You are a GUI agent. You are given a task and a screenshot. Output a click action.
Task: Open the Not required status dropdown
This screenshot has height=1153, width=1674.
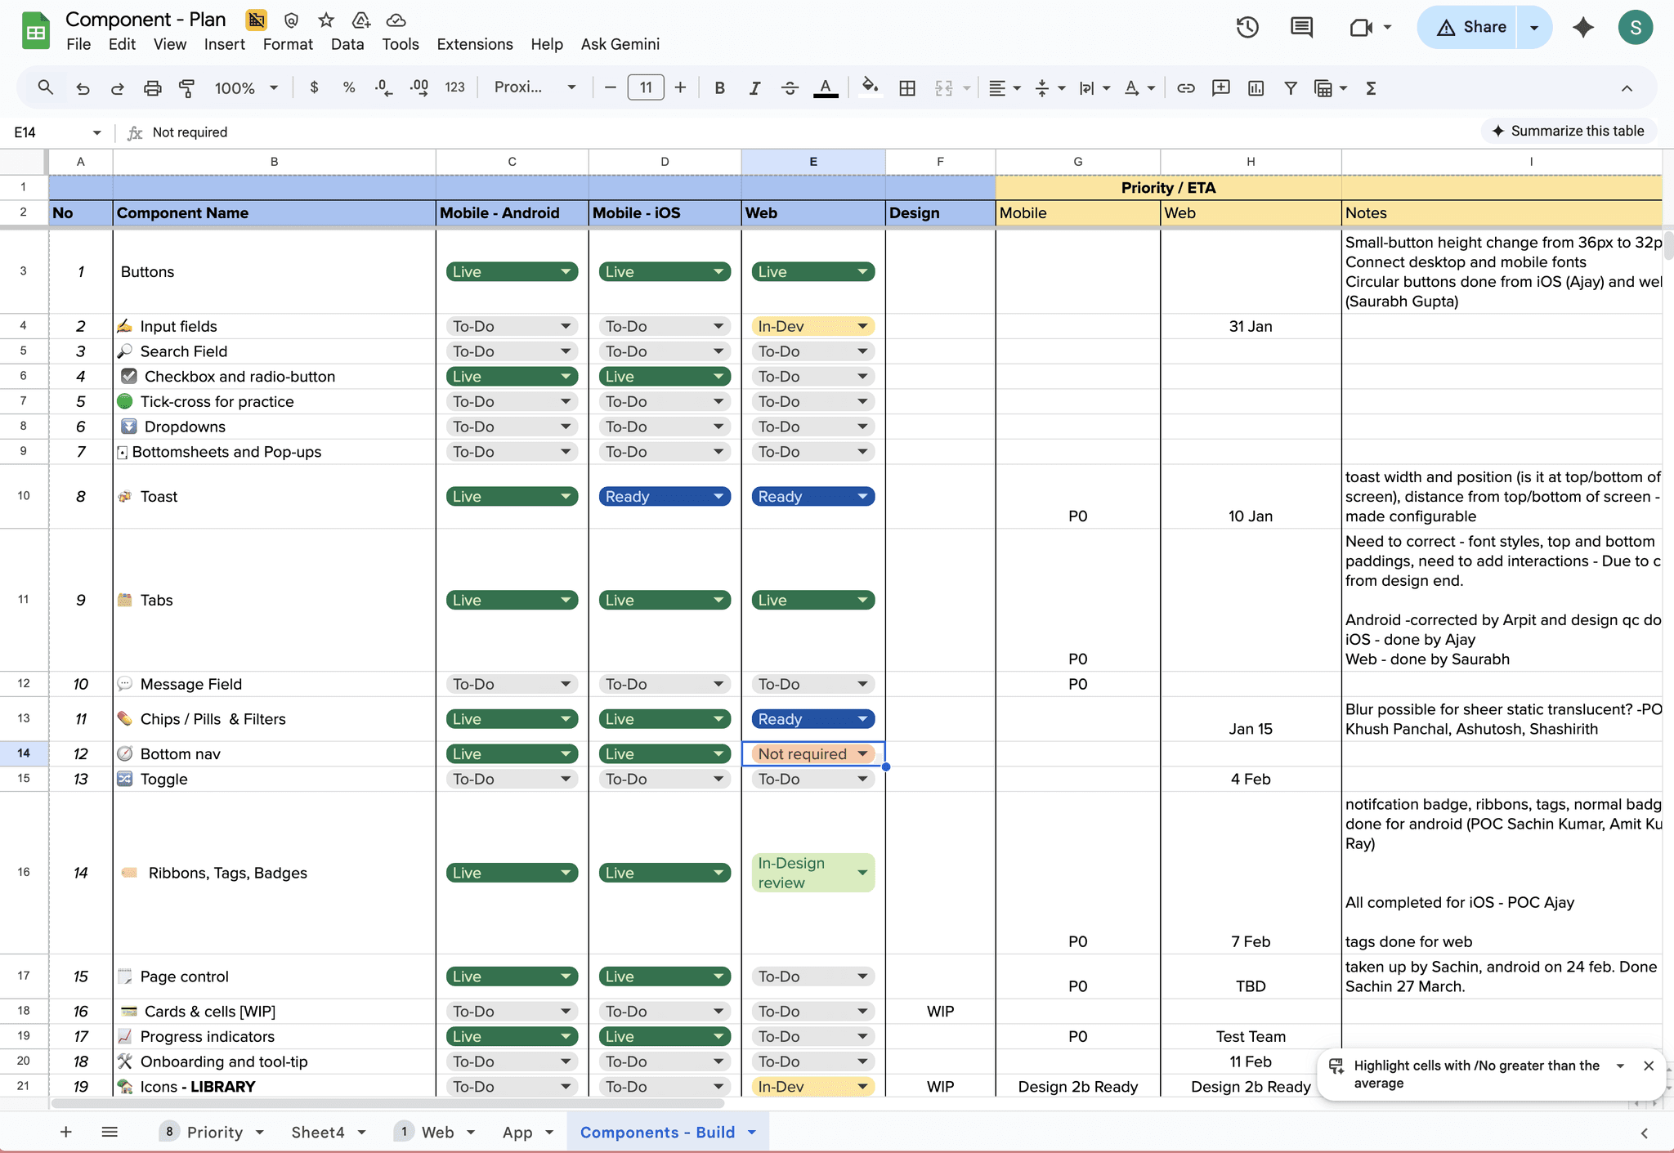point(862,753)
